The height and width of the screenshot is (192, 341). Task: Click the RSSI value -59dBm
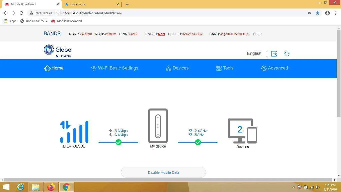click(110, 34)
